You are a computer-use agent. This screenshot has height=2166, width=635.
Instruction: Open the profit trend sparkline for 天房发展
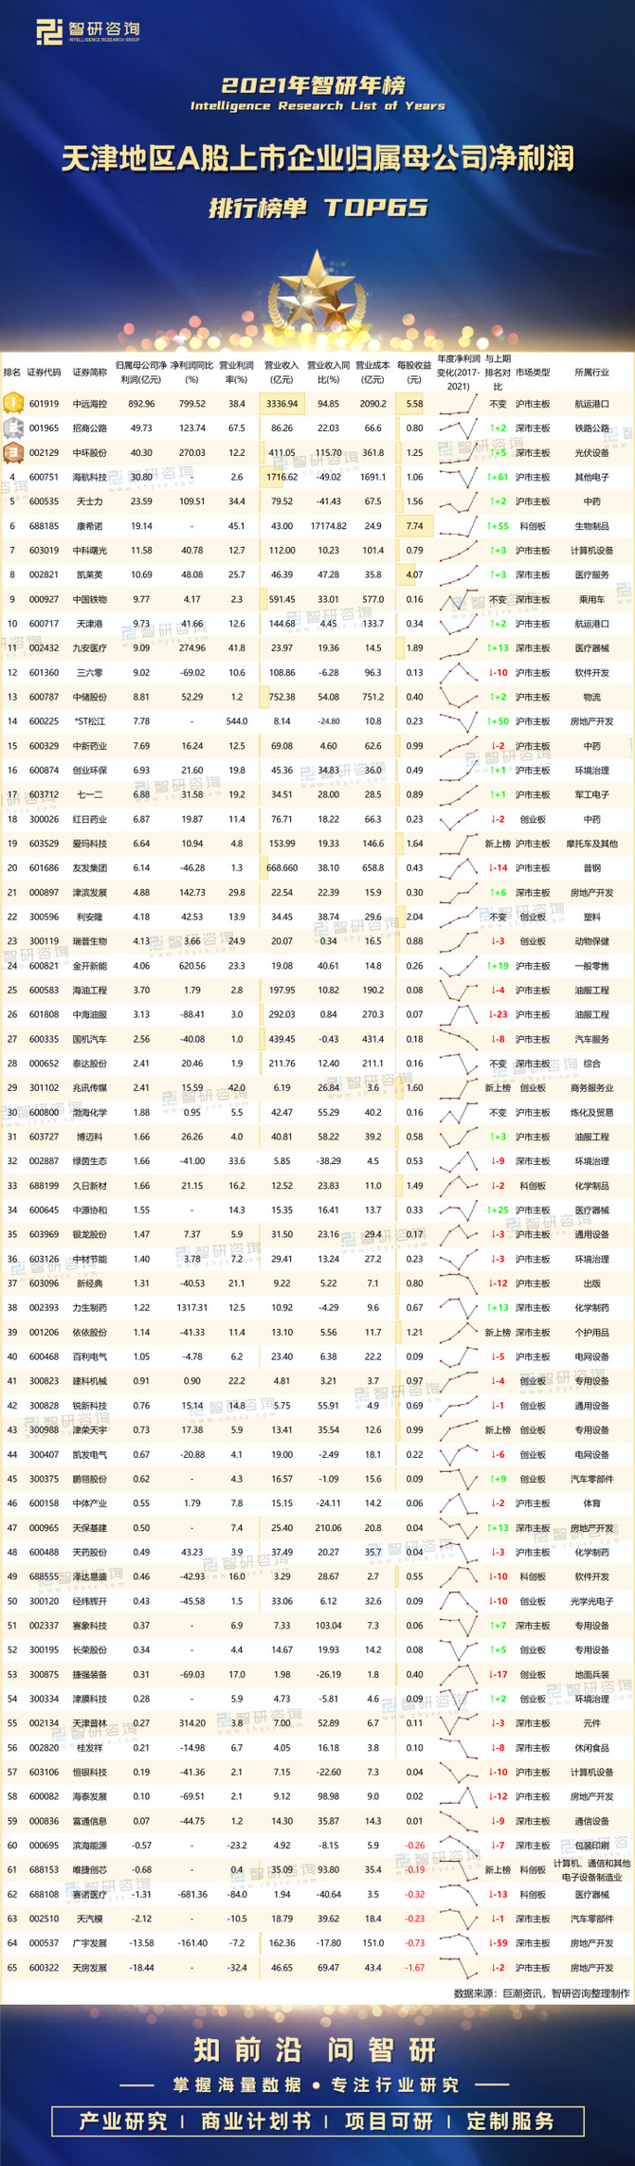459,1968
